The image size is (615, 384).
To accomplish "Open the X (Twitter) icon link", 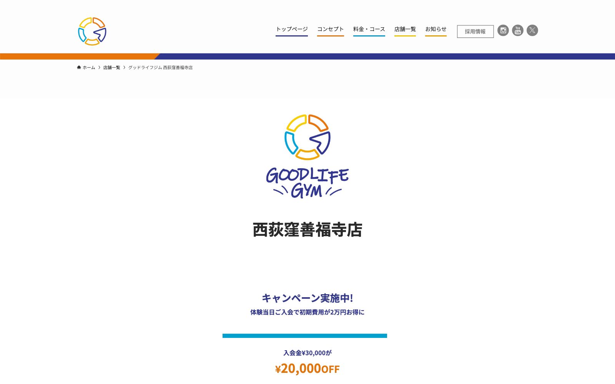I will point(532,30).
